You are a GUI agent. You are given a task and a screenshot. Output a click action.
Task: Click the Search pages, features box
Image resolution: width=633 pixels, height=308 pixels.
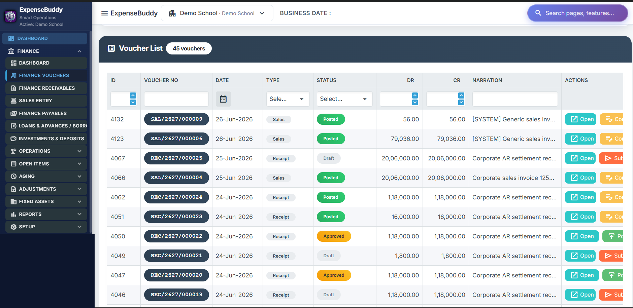tap(577, 13)
